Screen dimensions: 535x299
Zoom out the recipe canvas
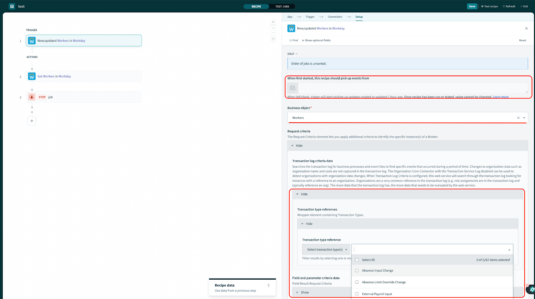coord(273,33)
